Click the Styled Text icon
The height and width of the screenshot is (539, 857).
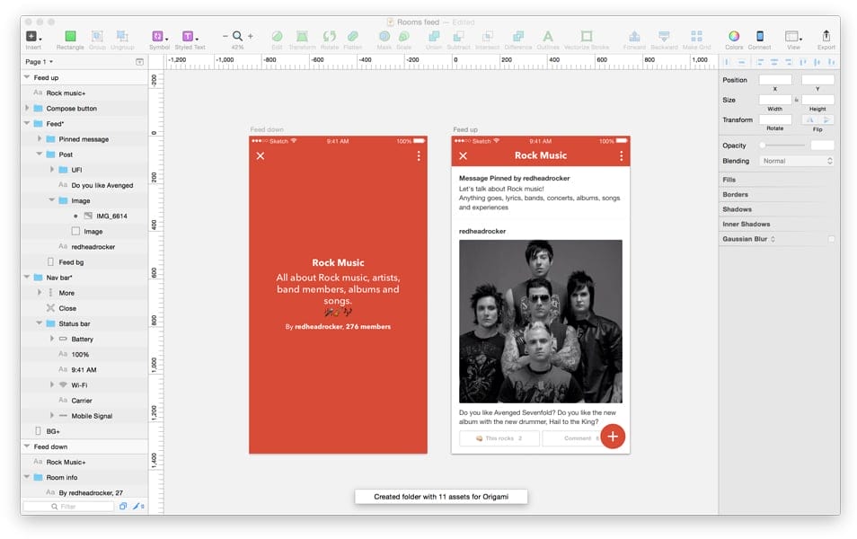(x=186, y=37)
